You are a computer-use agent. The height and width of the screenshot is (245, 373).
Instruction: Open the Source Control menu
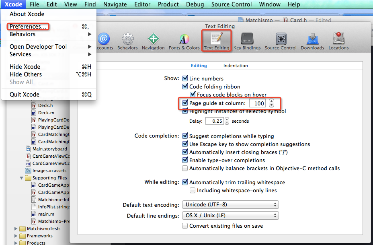click(x=231, y=4)
